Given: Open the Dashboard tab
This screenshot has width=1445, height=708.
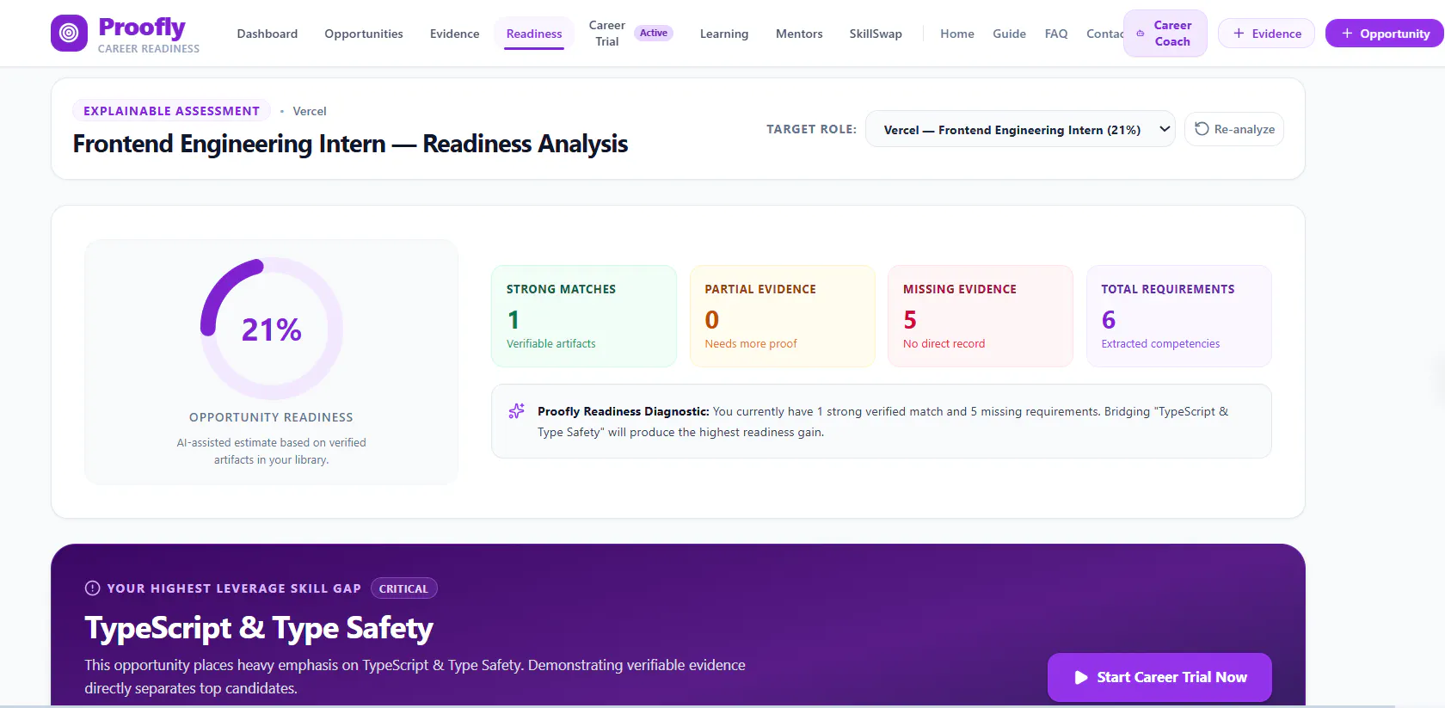Looking at the screenshot, I should click(267, 34).
